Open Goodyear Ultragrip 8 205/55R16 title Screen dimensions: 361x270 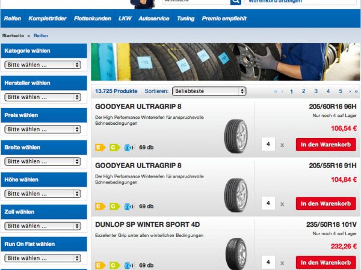coord(138,166)
